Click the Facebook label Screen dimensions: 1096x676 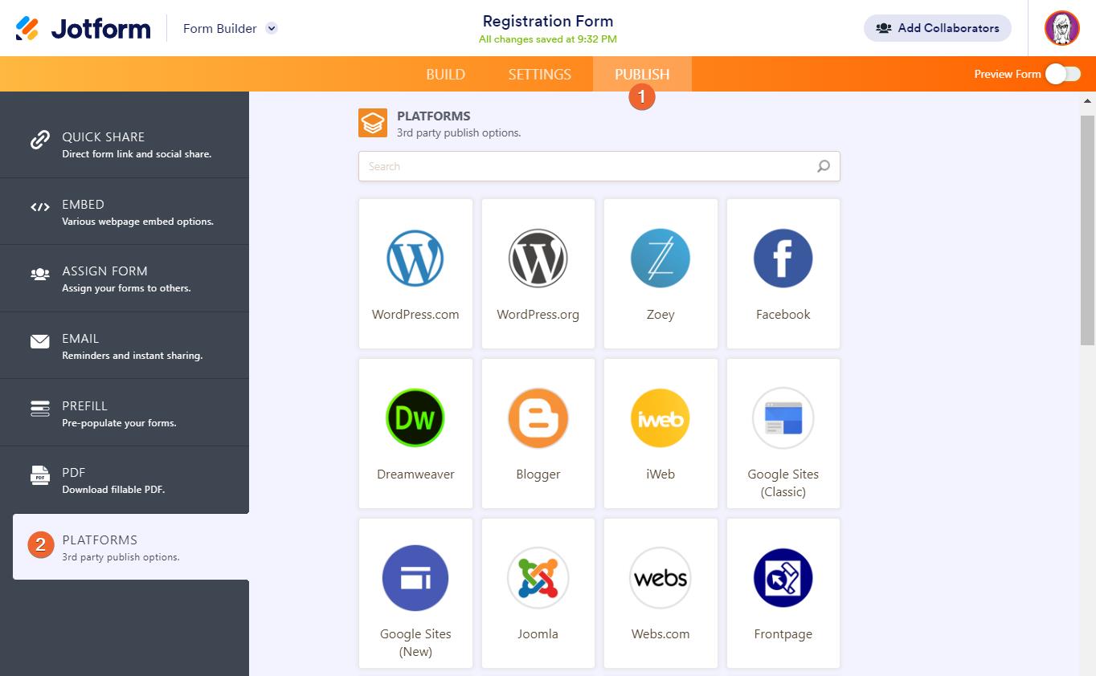(783, 315)
